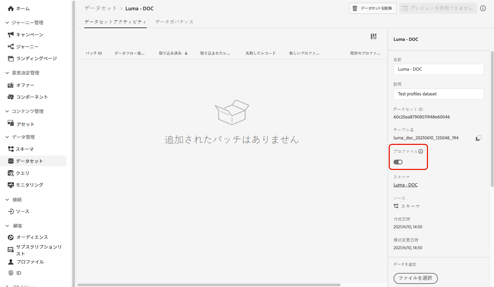Click the スキーマ hierarchy icon in sidebar
The image size is (494, 287).
tap(11, 149)
